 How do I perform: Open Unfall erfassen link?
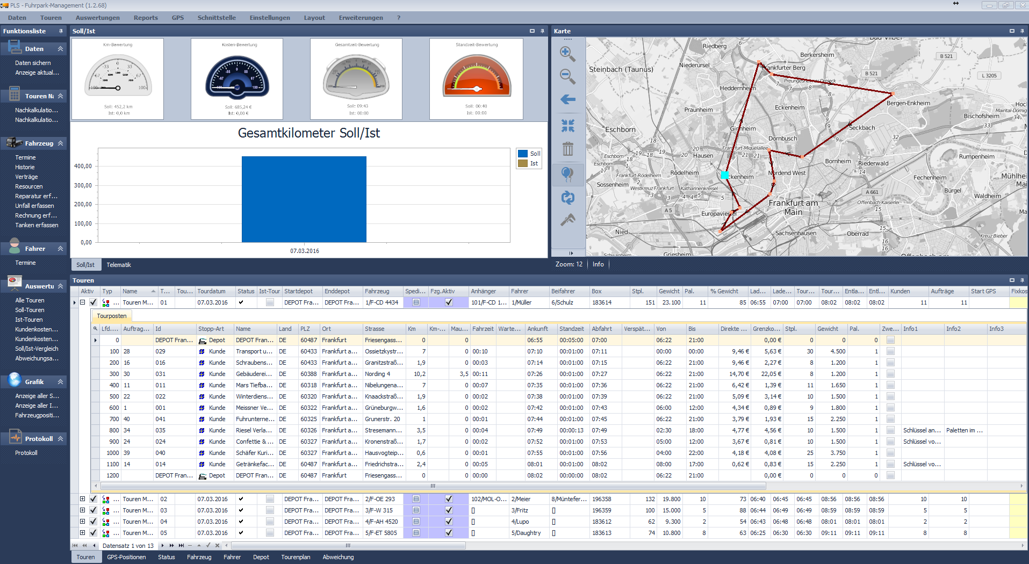pos(34,206)
